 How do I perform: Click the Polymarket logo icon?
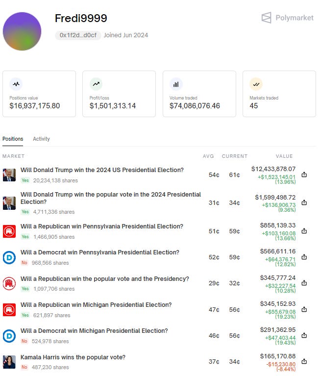coord(266,18)
